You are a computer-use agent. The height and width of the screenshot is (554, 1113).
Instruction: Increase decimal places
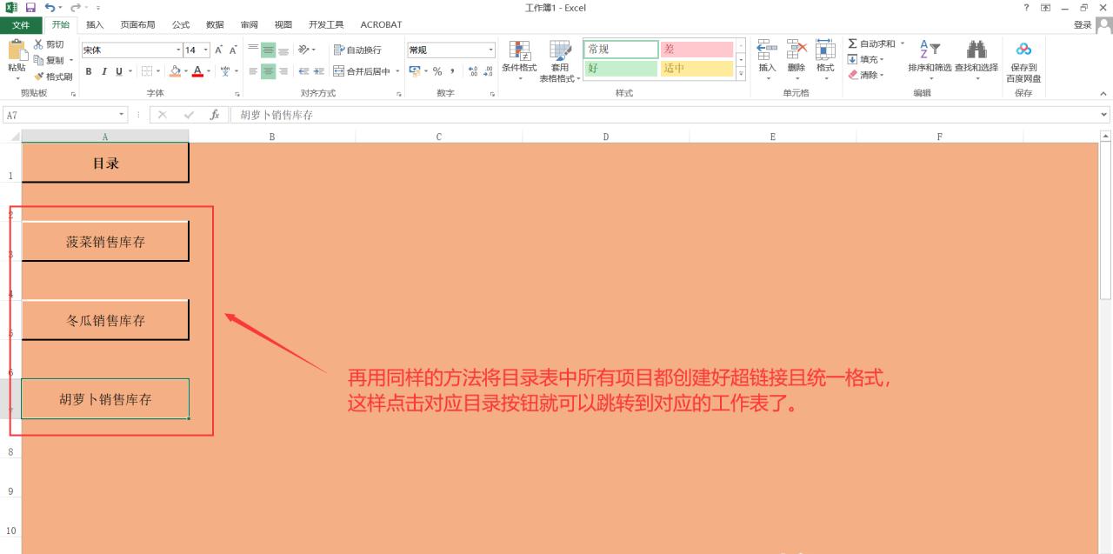[x=473, y=71]
